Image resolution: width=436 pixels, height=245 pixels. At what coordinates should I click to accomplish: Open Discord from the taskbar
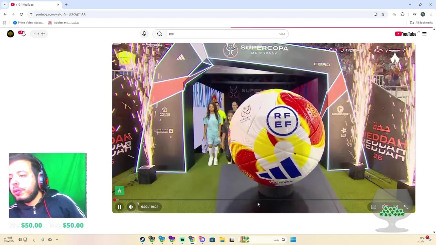point(202,240)
